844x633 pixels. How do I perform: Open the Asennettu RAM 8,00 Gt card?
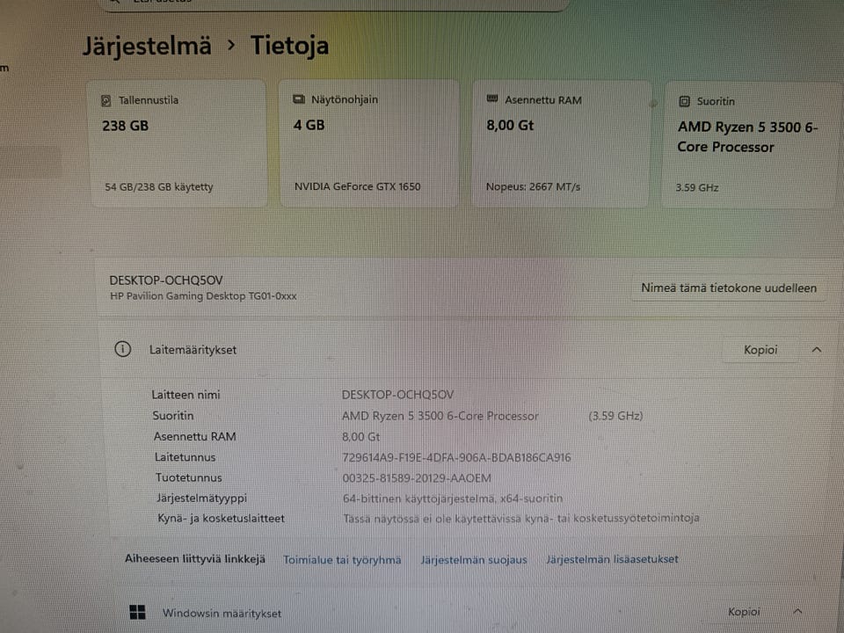click(x=561, y=143)
